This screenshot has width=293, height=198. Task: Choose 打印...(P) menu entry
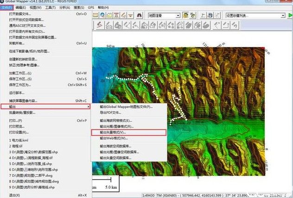point(46,121)
